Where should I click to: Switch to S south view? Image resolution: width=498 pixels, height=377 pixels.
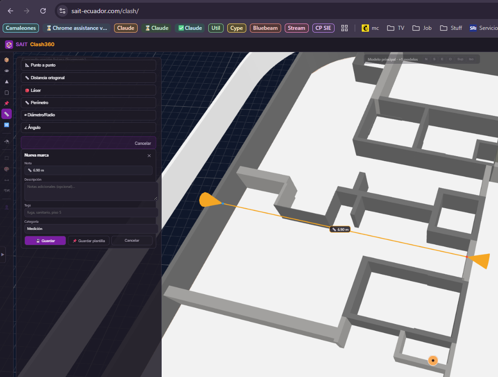click(x=434, y=59)
